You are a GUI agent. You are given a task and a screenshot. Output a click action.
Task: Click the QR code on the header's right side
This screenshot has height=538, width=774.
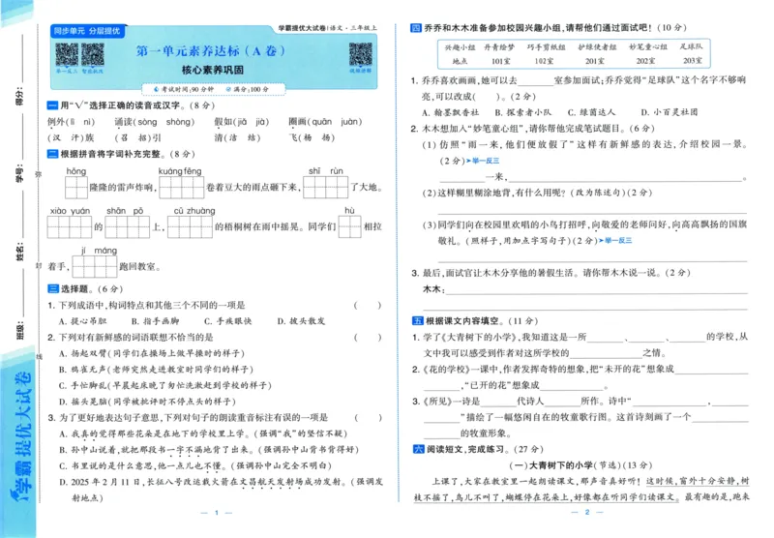[360, 54]
